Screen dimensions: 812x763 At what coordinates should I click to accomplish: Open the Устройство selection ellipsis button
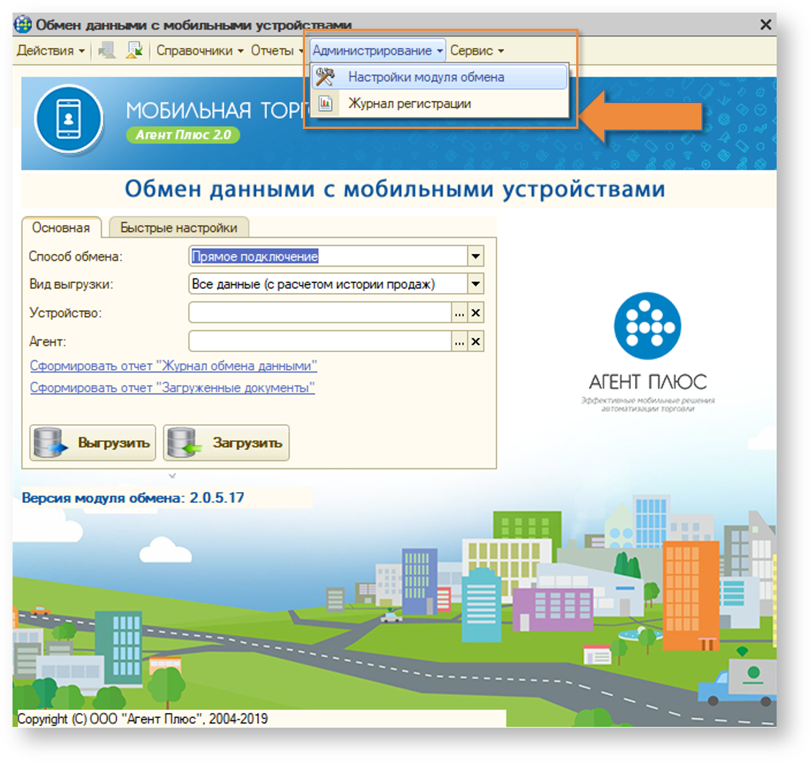pos(459,313)
